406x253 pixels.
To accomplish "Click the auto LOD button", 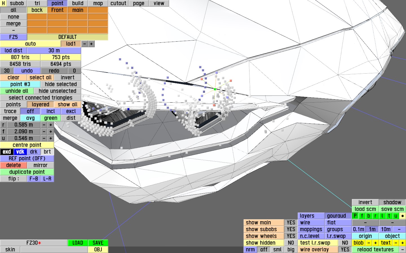I will pyautogui.click(x=30, y=44).
